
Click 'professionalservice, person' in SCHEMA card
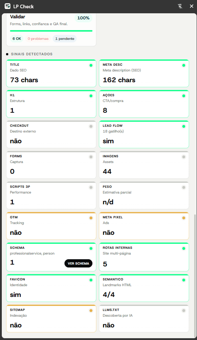[x=32, y=253]
